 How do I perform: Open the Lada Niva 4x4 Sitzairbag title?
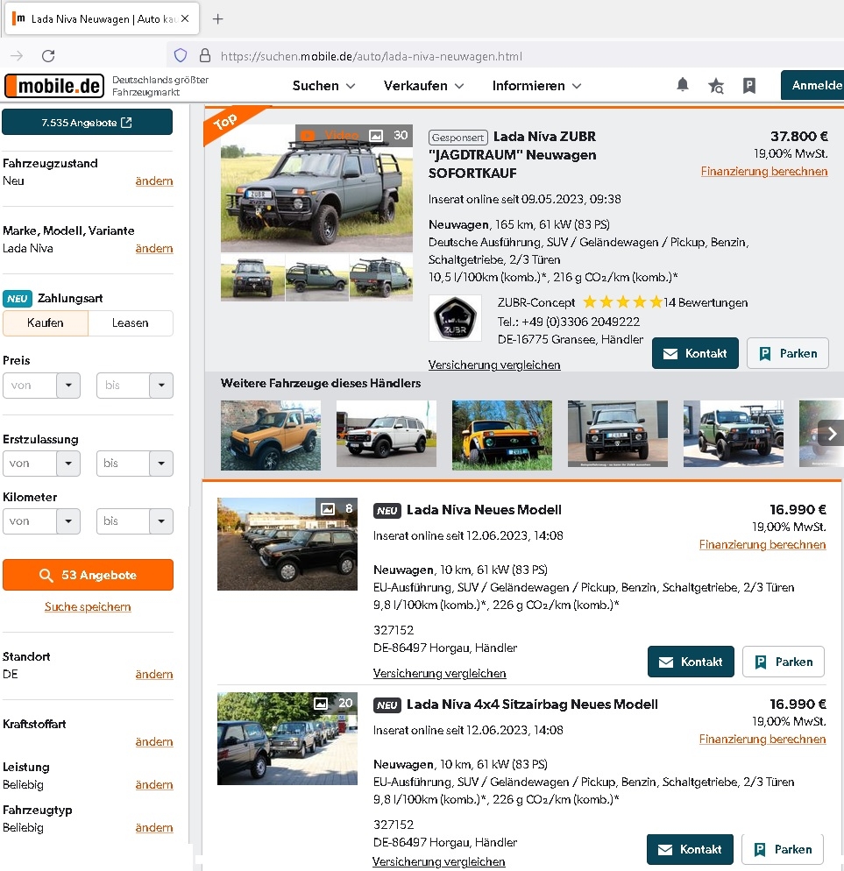pyautogui.click(x=532, y=705)
